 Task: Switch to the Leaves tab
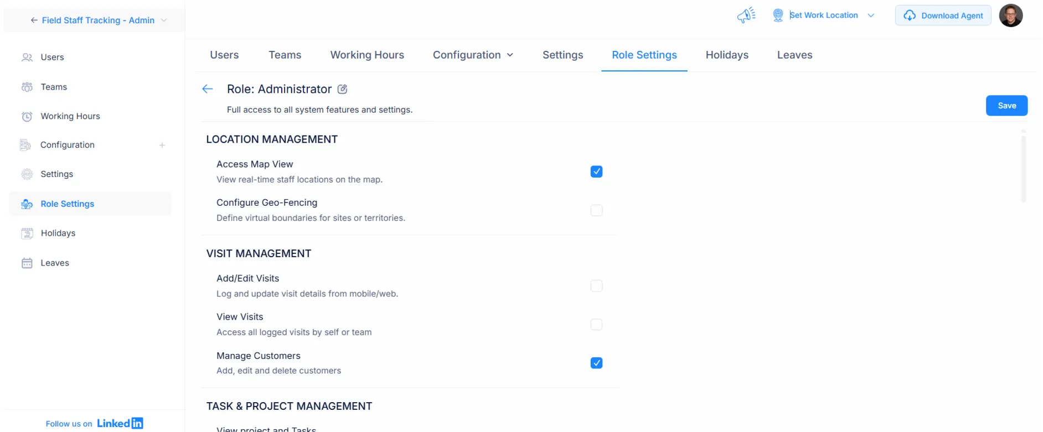click(x=794, y=55)
